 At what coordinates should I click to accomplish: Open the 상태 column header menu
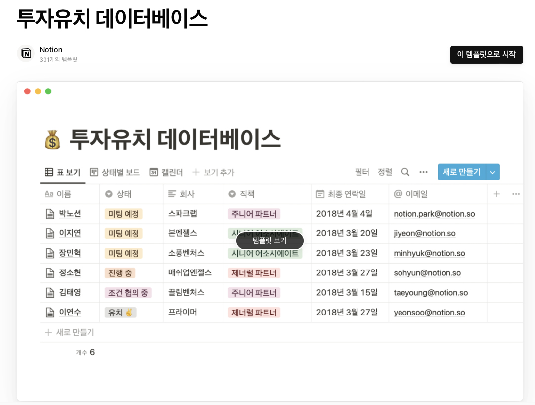coord(132,194)
